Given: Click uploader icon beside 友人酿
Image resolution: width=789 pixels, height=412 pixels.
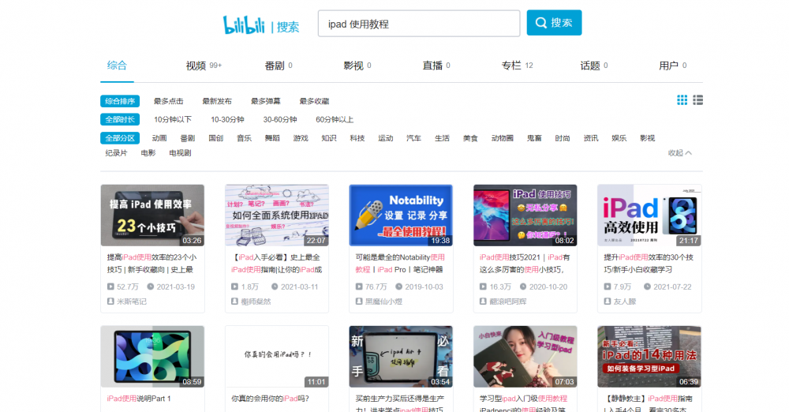Looking at the screenshot, I should click(608, 301).
